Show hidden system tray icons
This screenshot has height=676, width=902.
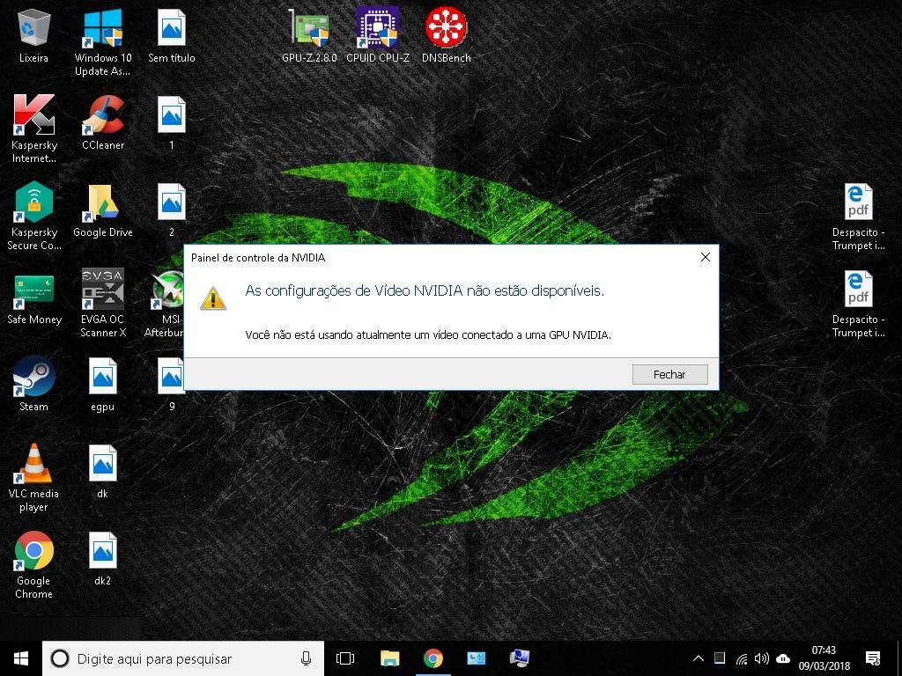698,658
